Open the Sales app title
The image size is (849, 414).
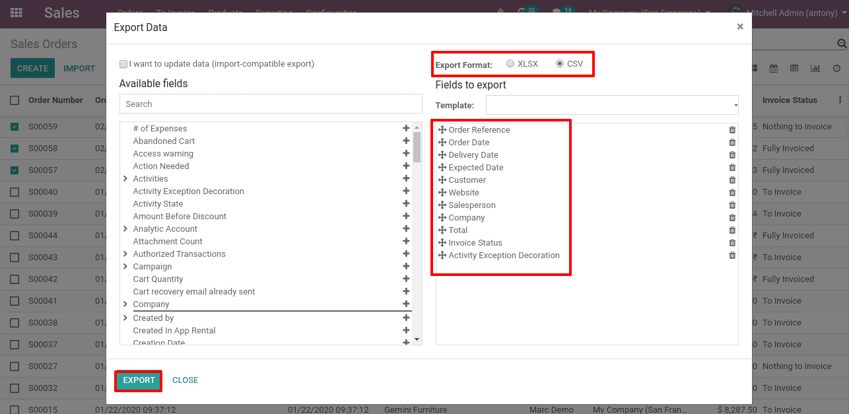pyautogui.click(x=62, y=13)
